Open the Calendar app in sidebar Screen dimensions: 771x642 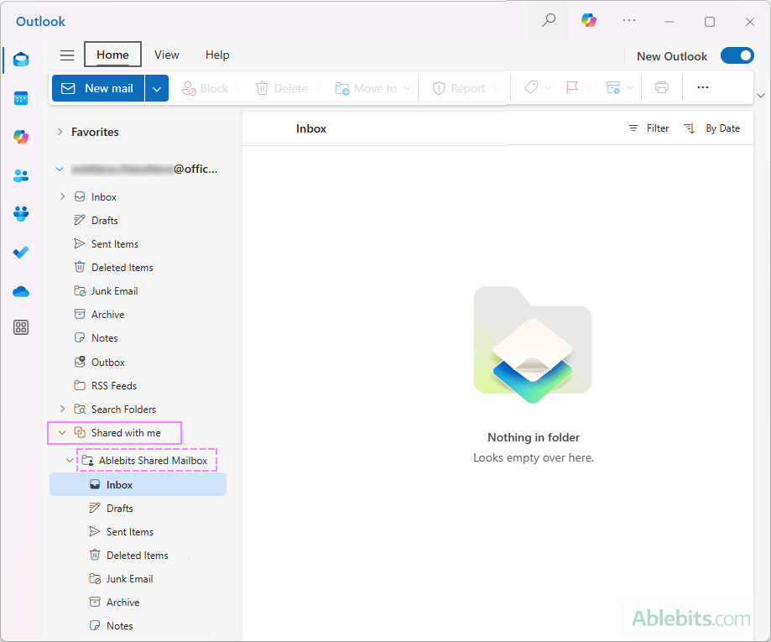tap(21, 98)
